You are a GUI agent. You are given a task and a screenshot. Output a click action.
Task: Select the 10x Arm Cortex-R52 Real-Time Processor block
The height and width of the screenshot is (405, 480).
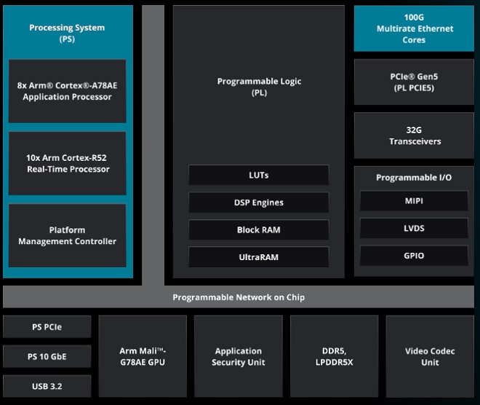(x=68, y=163)
